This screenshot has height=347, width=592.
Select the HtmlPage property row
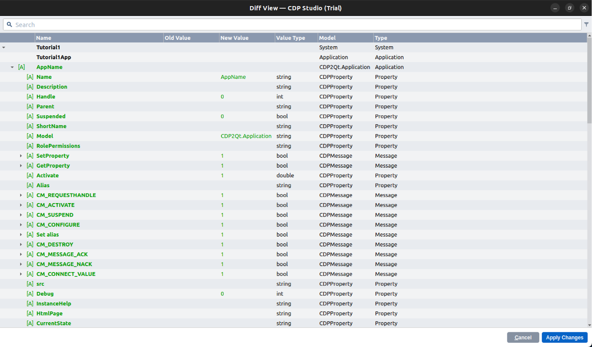click(293, 314)
